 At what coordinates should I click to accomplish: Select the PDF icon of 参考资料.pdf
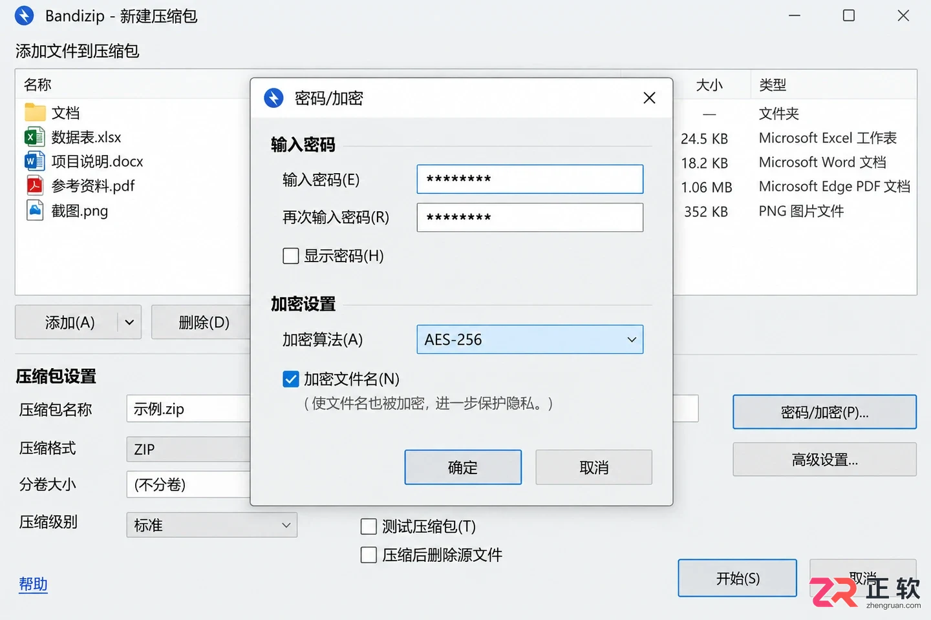[35, 185]
